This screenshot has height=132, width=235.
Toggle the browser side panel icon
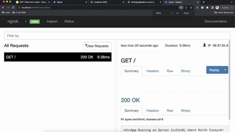(212, 7)
